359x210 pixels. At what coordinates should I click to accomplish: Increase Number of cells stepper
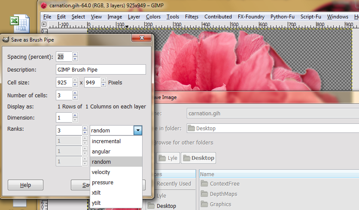tap(75, 93)
